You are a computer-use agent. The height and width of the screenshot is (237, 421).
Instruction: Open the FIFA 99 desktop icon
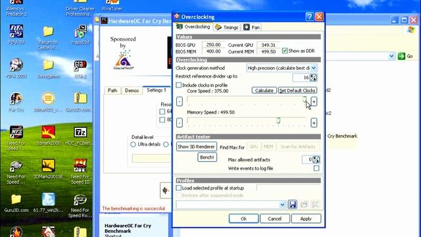16,34
